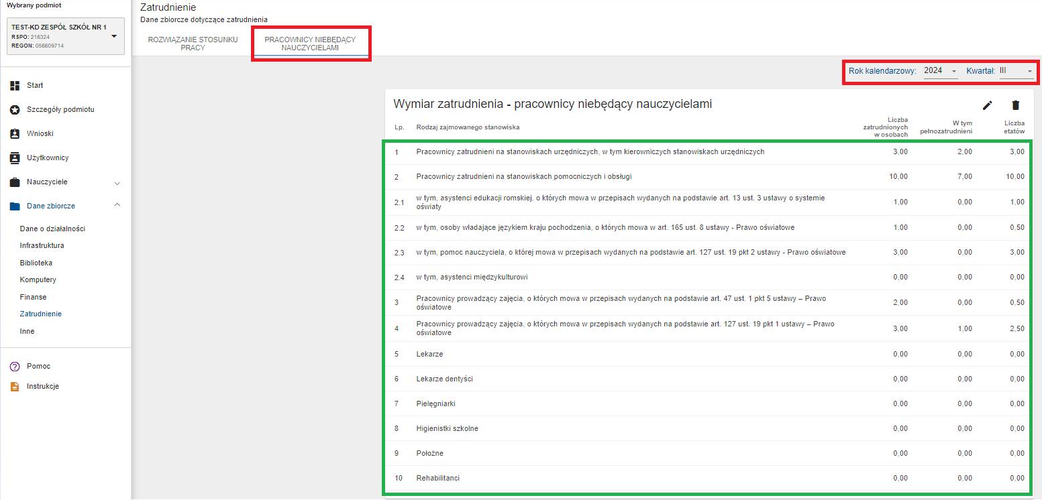1042x500 pixels.
Task: Select Pracownicy niebędący nauczycielami tab
Action: tap(310, 44)
